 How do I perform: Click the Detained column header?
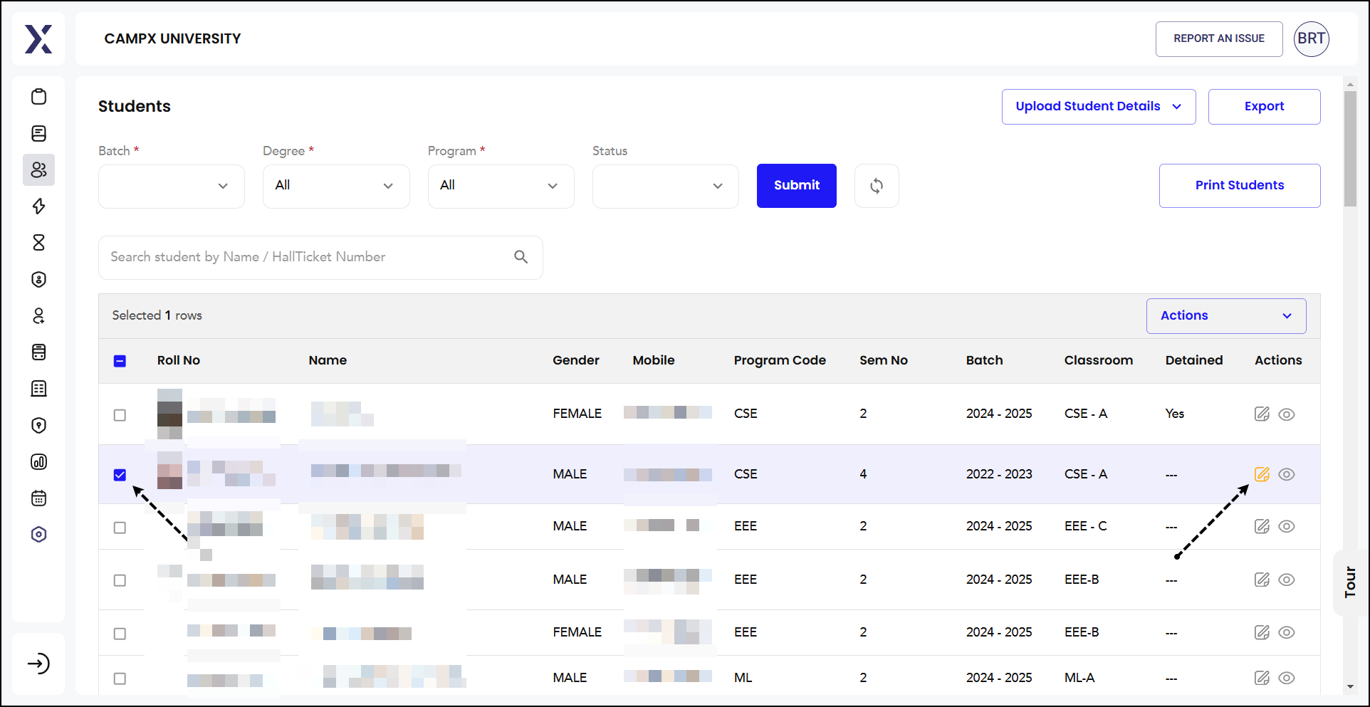point(1194,360)
